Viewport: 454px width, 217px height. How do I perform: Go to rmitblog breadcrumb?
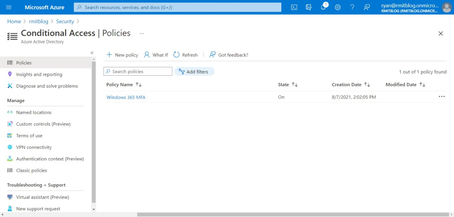(x=39, y=21)
